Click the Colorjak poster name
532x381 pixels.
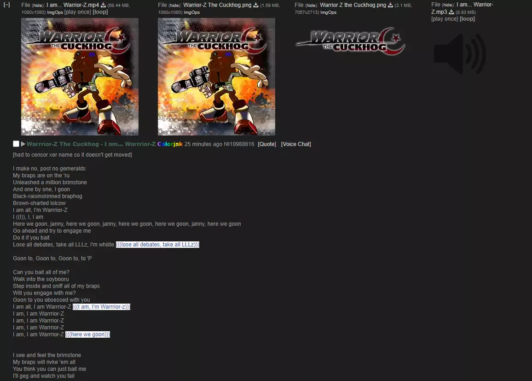170,144
